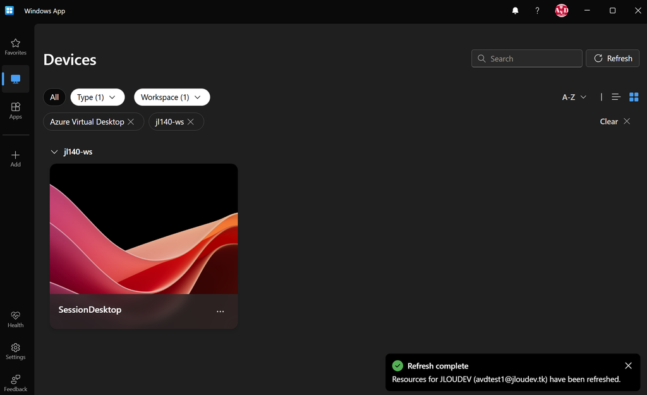The image size is (647, 395).
Task: Open the A-Z sort dropdown
Action: pyautogui.click(x=574, y=97)
